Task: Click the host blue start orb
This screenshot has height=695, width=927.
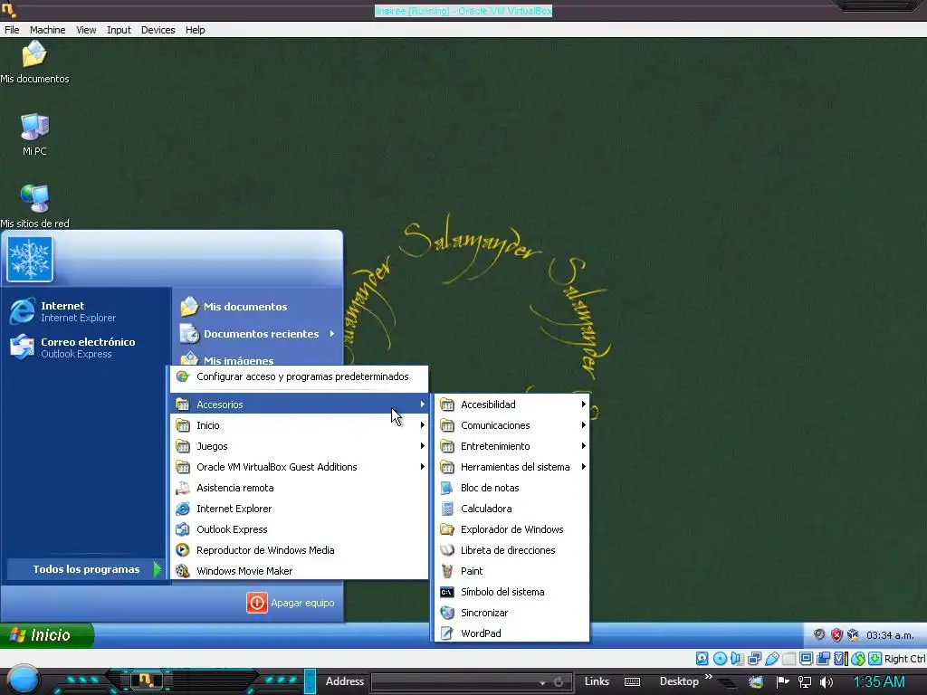Action: click(23, 680)
